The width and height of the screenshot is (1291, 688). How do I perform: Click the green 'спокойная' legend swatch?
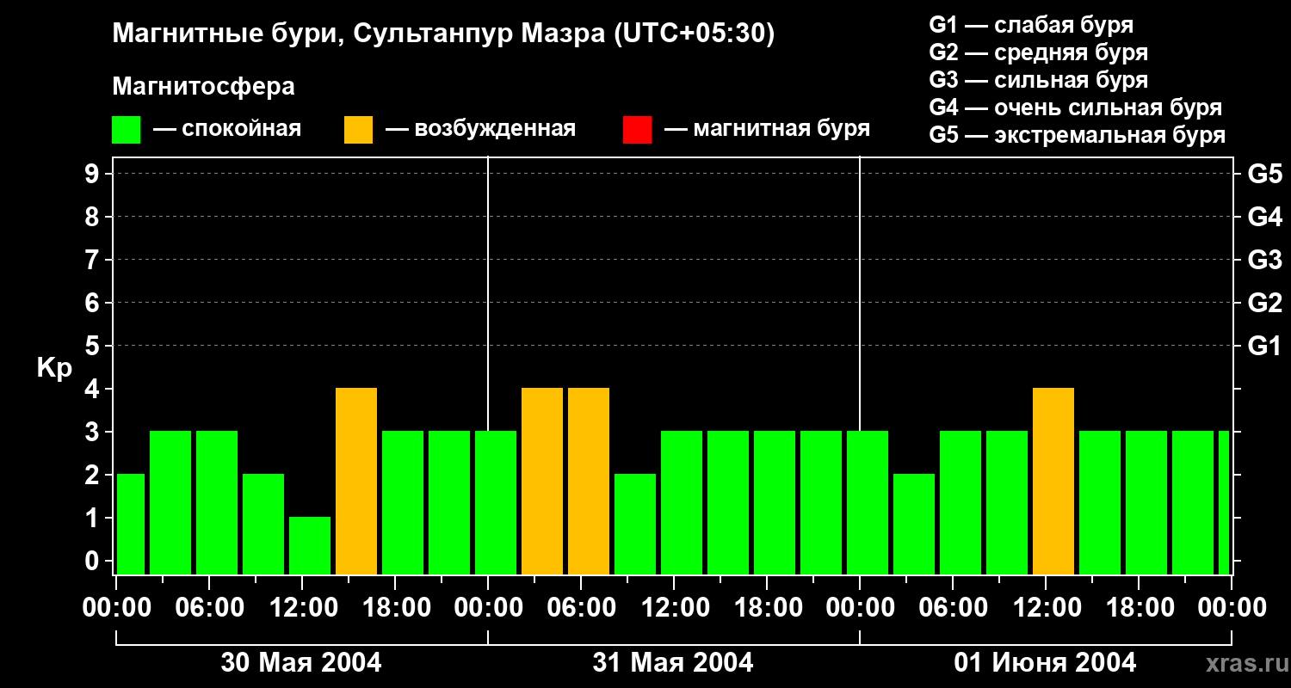127,130
